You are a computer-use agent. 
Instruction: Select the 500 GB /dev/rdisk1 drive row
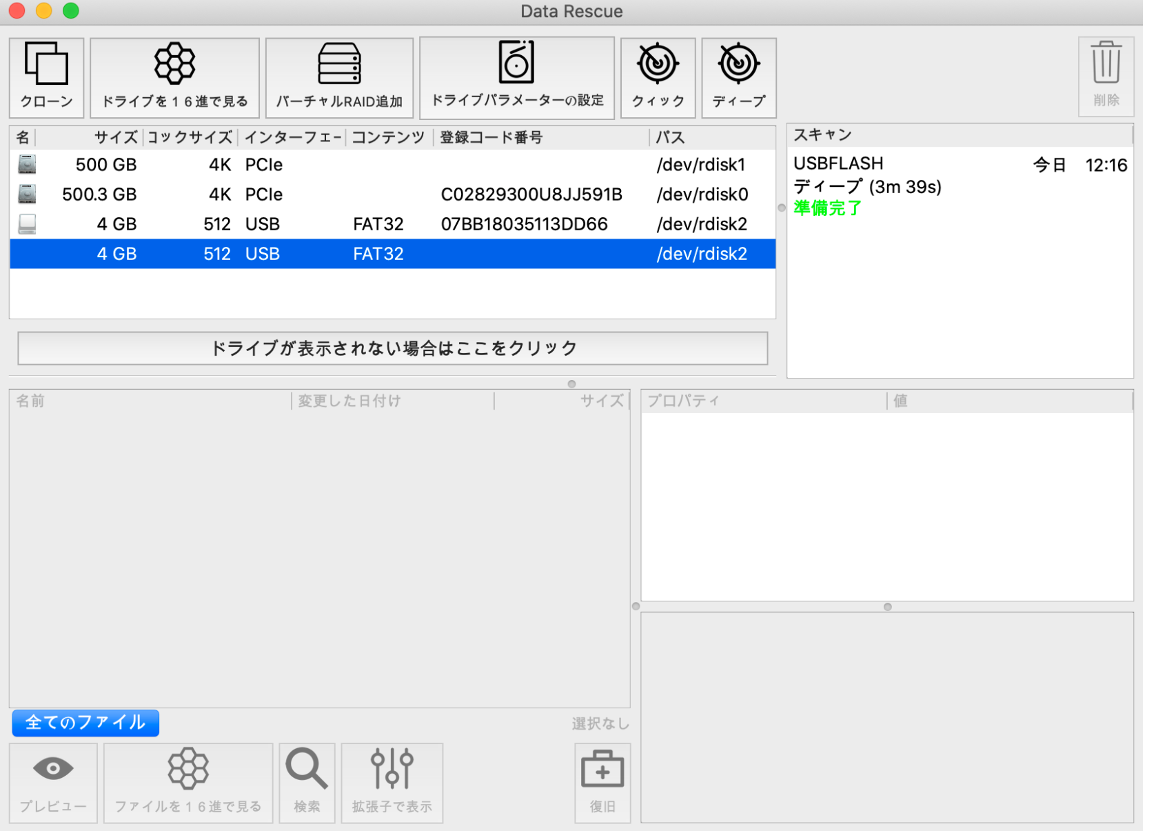click(392, 165)
